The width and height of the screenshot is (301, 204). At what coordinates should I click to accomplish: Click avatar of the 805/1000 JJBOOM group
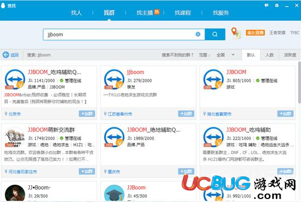(213, 79)
